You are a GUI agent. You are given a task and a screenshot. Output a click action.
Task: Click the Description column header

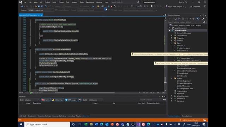pos(37,103)
